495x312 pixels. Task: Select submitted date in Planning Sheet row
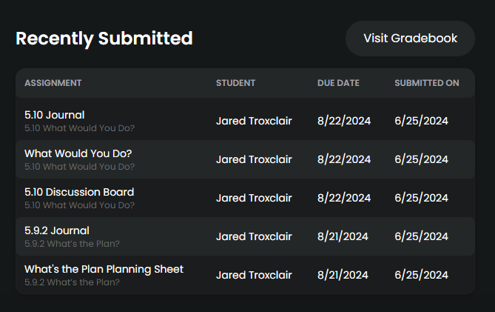click(421, 276)
